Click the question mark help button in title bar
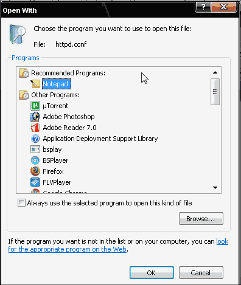This screenshot has width=241, height=285. click(203, 7)
